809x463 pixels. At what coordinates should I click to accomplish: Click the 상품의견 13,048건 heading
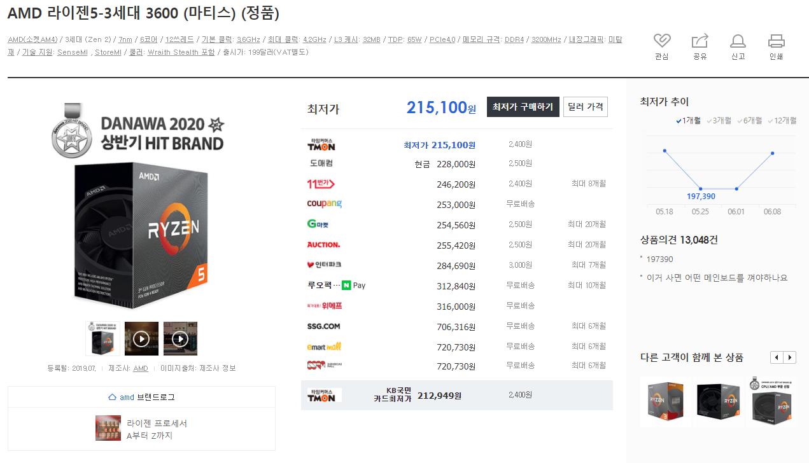coord(679,240)
